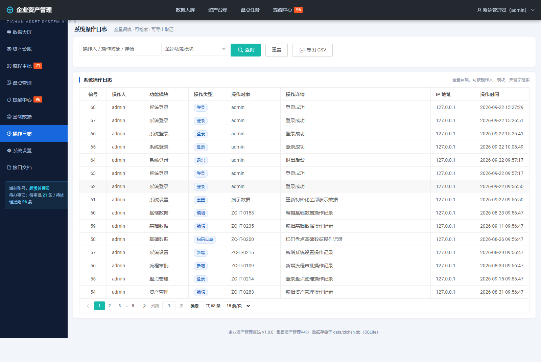The height and width of the screenshot is (362, 541).
Task: Click the 超级管理员 account link
Action: [39, 188]
